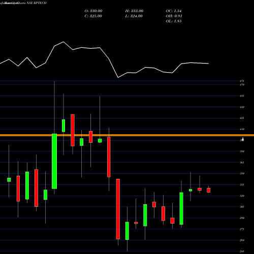Click the 'L: 324.00' low value
254x254 pixels.
(134, 16)
